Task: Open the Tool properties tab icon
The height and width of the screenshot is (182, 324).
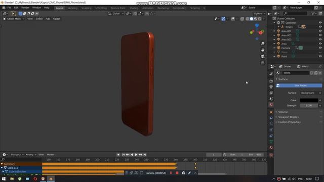Action: point(271,74)
